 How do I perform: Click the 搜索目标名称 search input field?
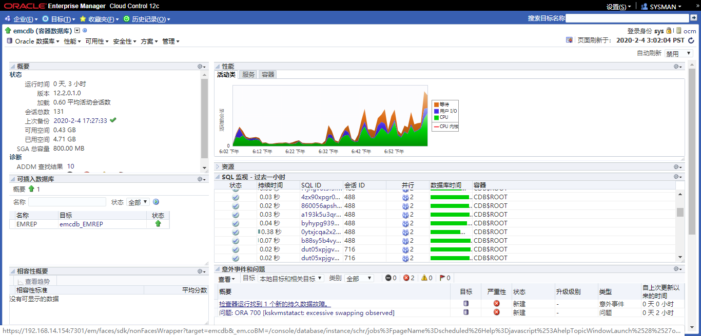pyautogui.click(x=627, y=18)
